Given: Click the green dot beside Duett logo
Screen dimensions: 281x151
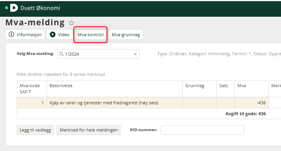Looking at the screenshot, I should coord(6,8).
